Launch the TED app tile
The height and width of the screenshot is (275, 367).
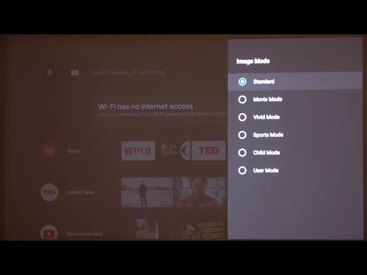(x=209, y=151)
